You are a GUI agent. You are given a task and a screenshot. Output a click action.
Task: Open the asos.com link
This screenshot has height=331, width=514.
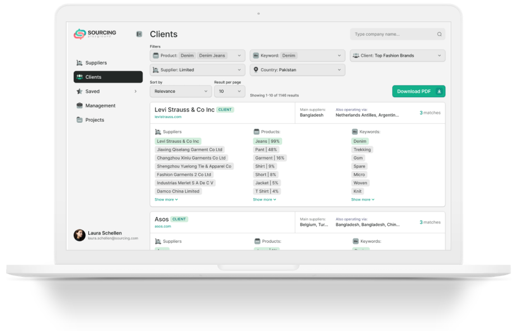point(163,226)
